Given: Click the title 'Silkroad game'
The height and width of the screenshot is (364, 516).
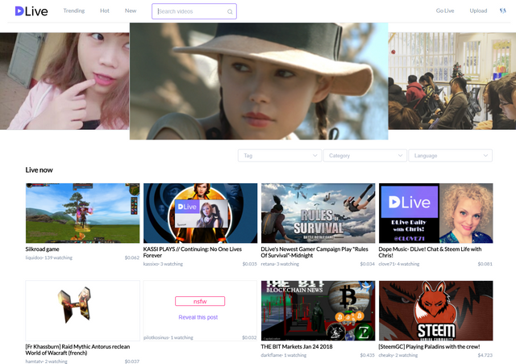Looking at the screenshot, I should pyautogui.click(x=43, y=249).
